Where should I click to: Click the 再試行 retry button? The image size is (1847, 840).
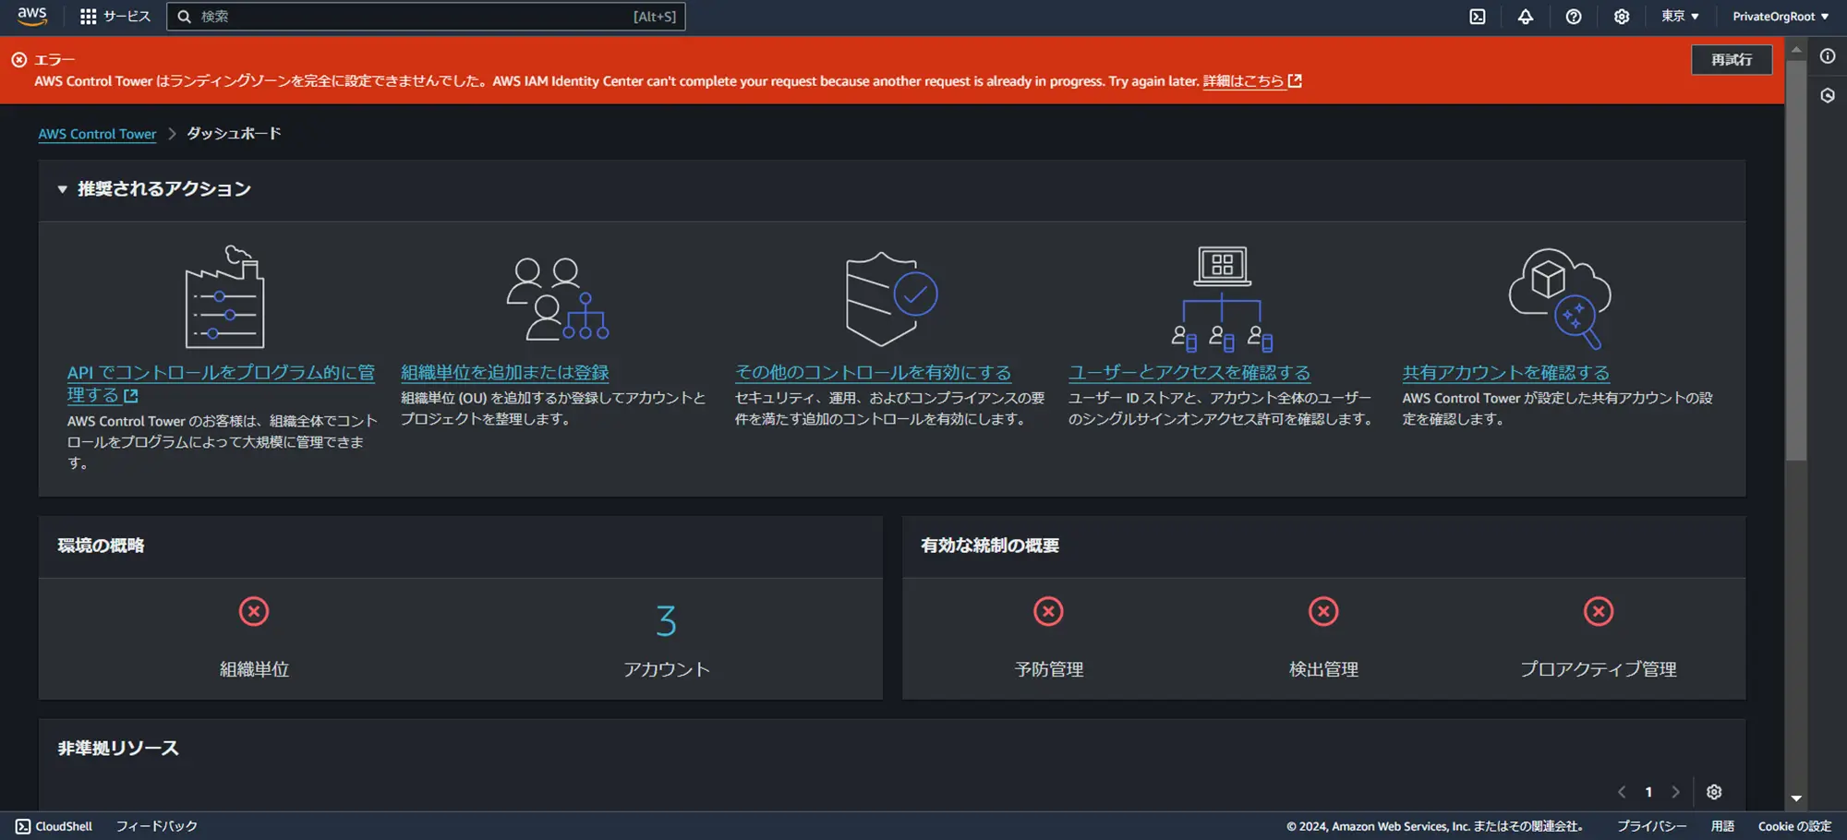[x=1732, y=60]
